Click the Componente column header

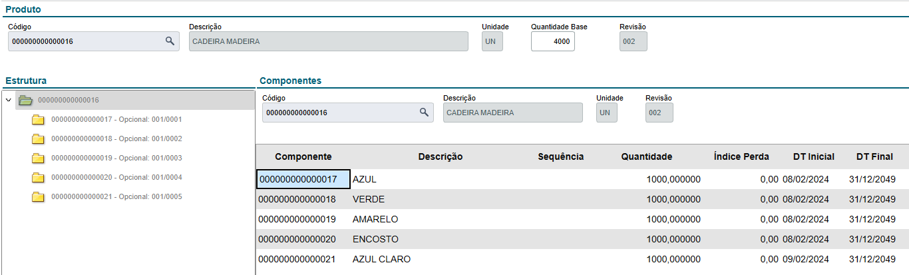pos(303,157)
